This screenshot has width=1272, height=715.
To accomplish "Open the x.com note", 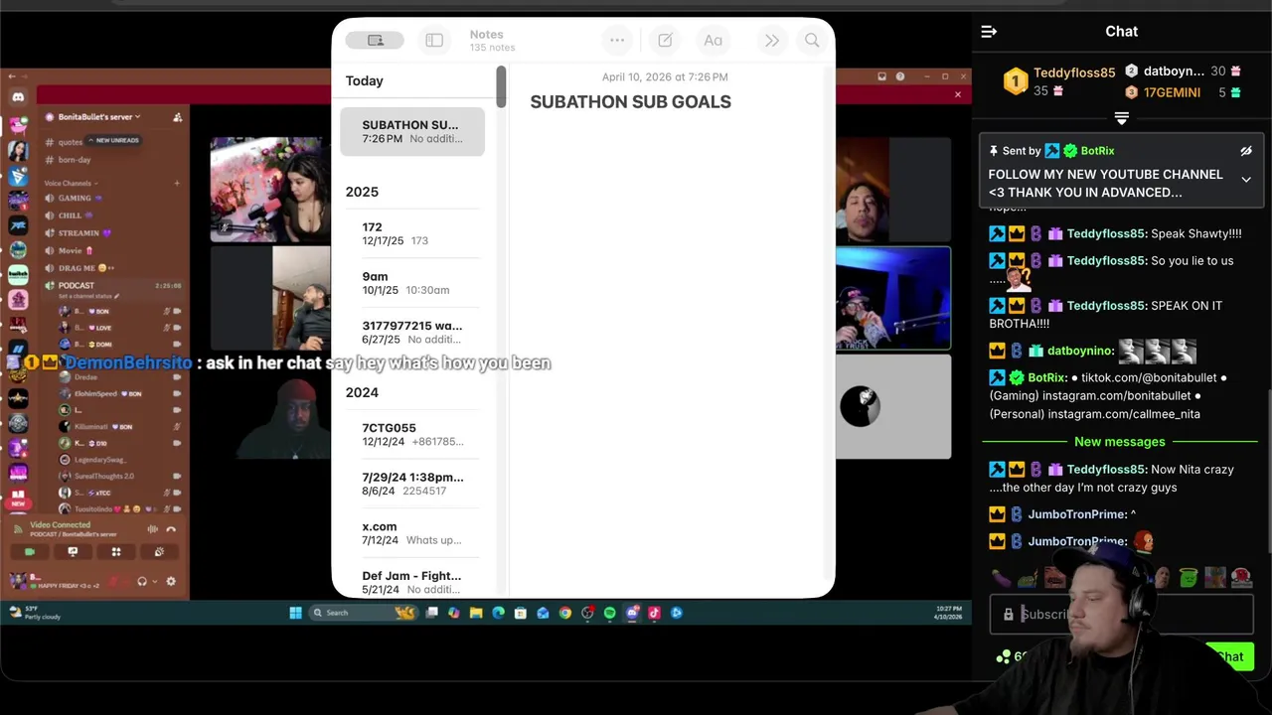I will point(412,533).
